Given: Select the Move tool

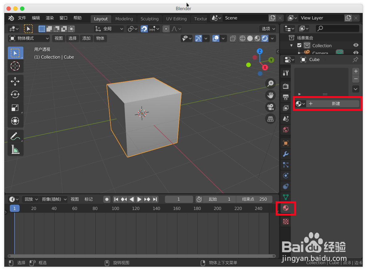Looking at the screenshot, I should click(15, 81).
